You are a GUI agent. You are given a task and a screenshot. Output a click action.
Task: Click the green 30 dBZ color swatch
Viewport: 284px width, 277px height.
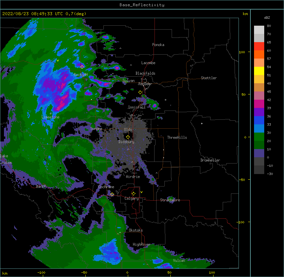(x=259, y=137)
